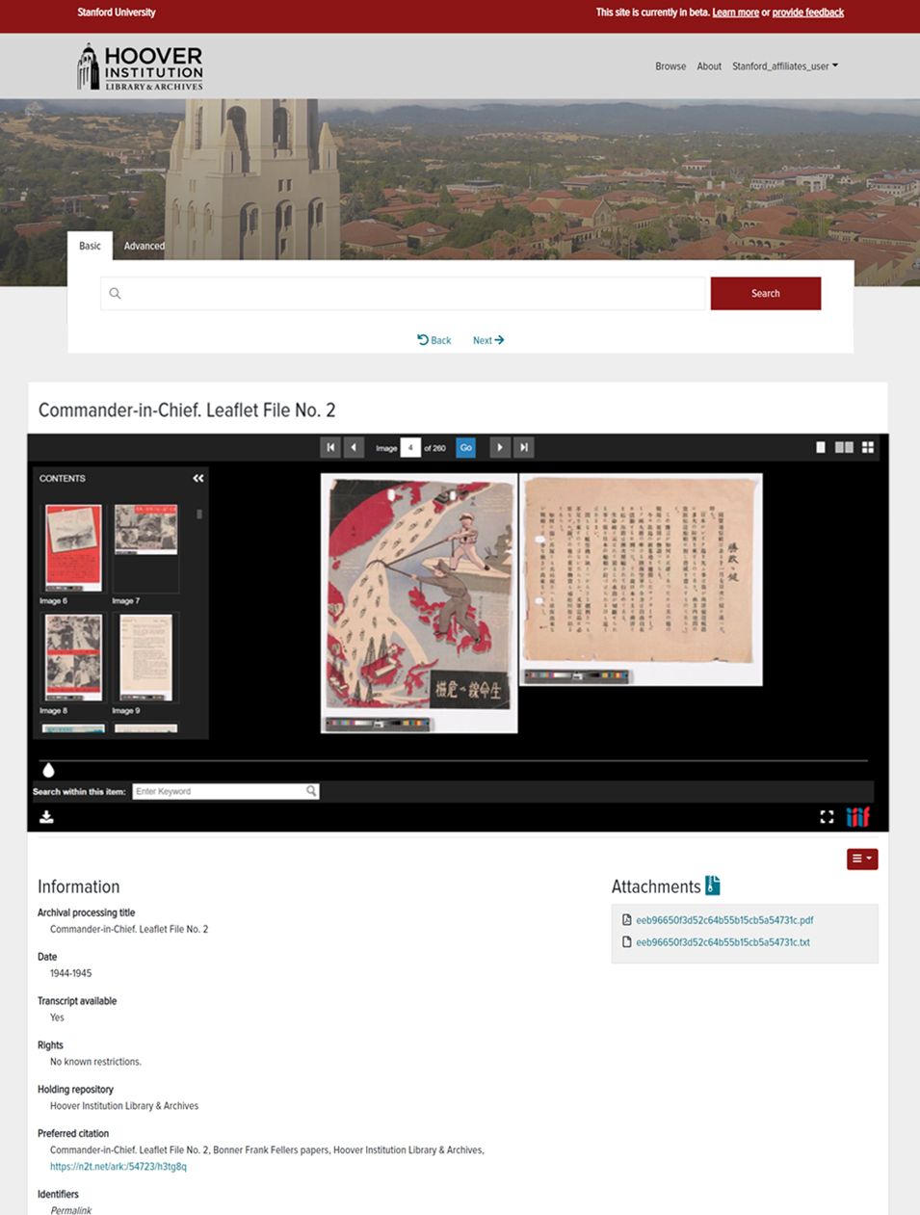Go to the previous image
Image resolution: width=920 pixels, height=1215 pixels.
355,447
